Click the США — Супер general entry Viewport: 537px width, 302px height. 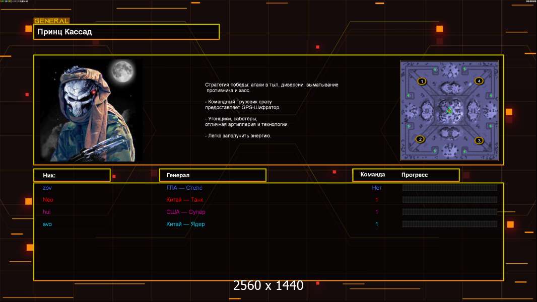pyautogui.click(x=186, y=212)
